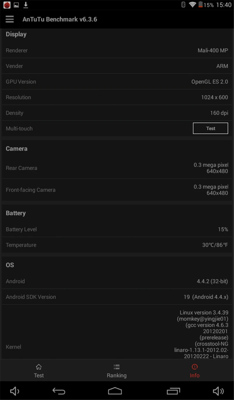This screenshot has height=400, width=234.
Task: Tap the Android home navigation icon
Action: (x=115, y=391)
